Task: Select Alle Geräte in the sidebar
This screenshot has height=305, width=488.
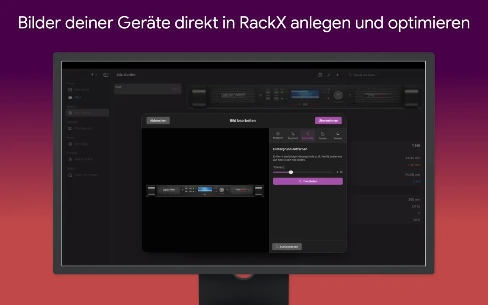Action: 87,113
